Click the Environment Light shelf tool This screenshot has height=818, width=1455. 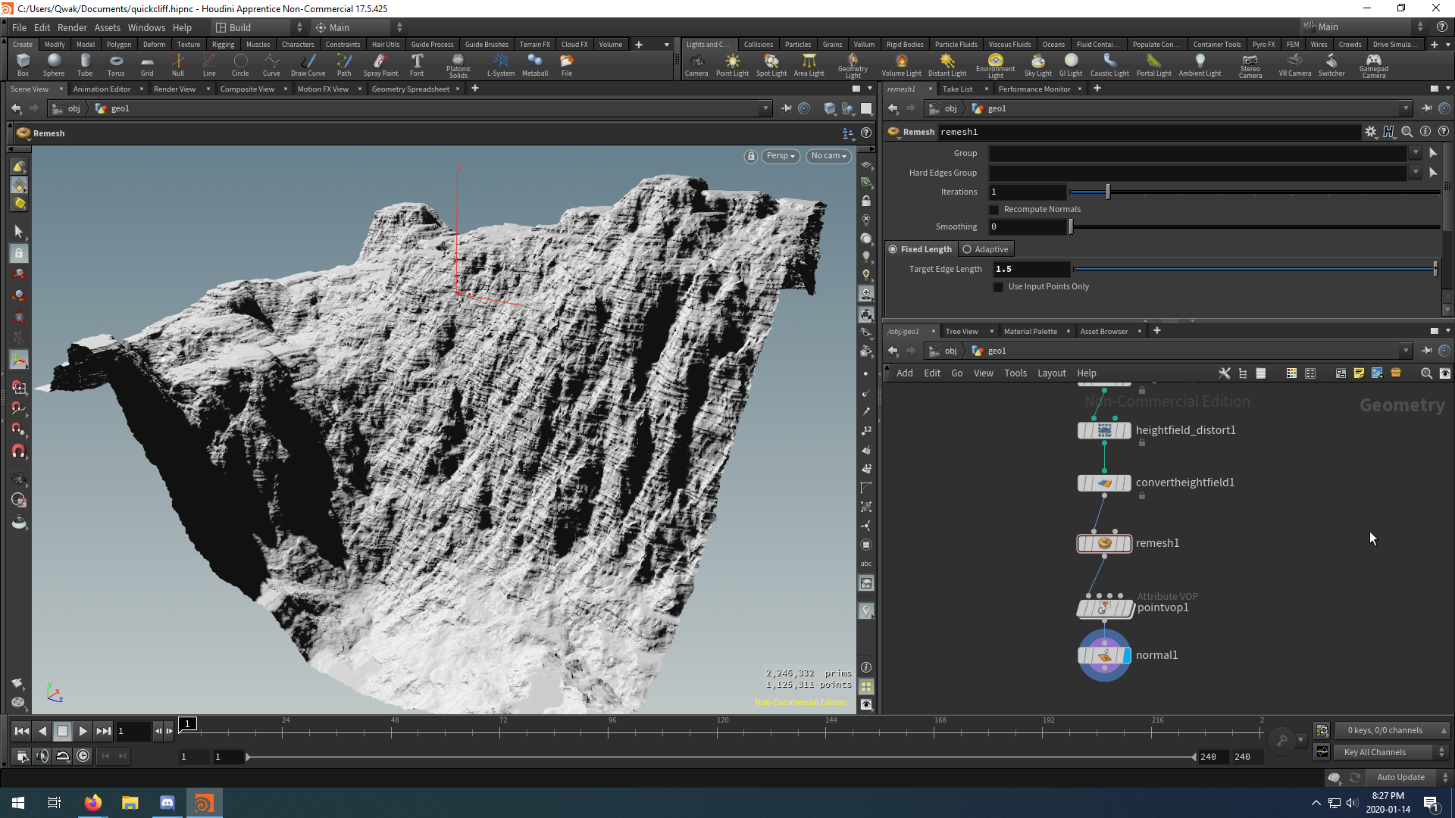(995, 64)
